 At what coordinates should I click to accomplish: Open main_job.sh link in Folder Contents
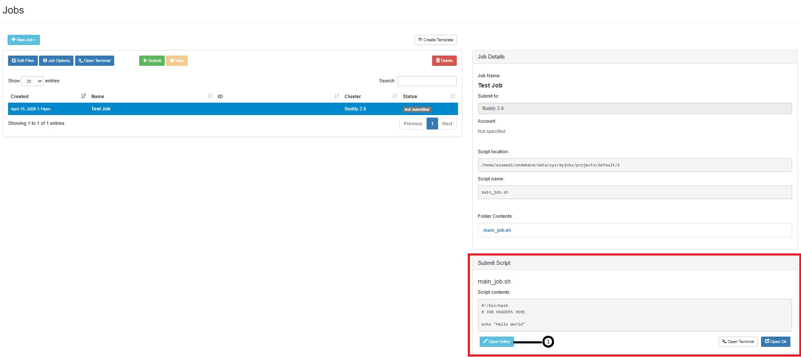[497, 230]
